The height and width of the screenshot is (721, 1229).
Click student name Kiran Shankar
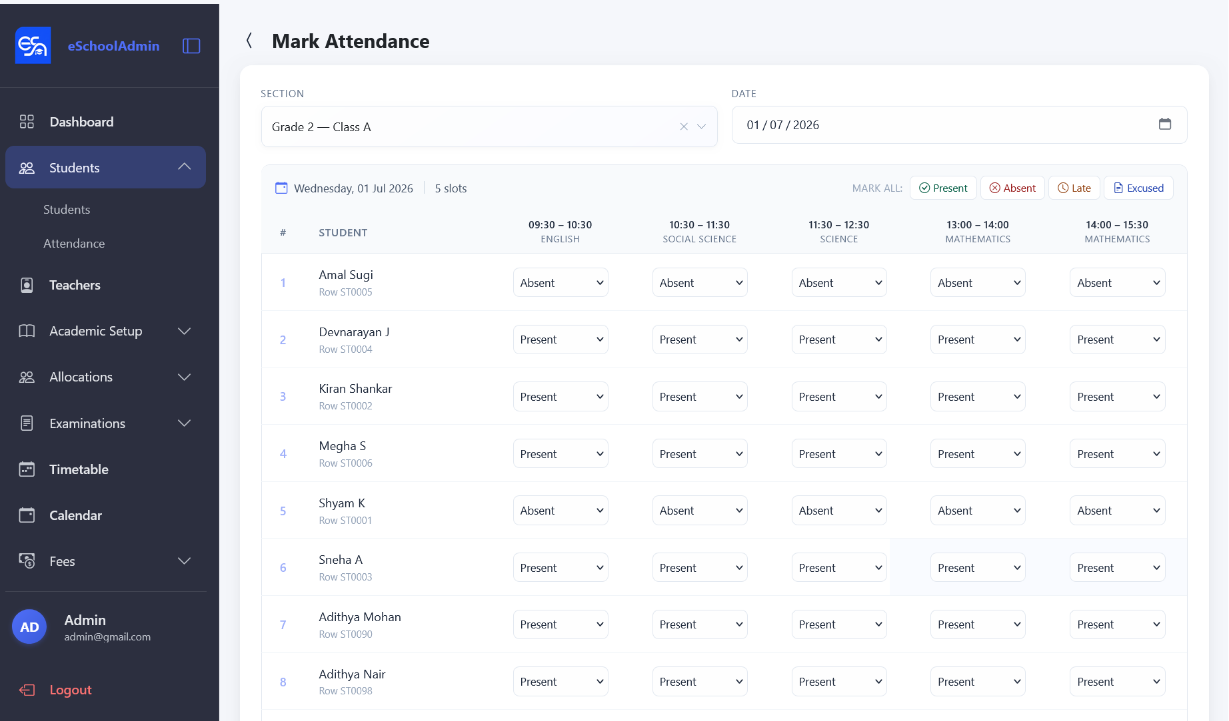(355, 389)
